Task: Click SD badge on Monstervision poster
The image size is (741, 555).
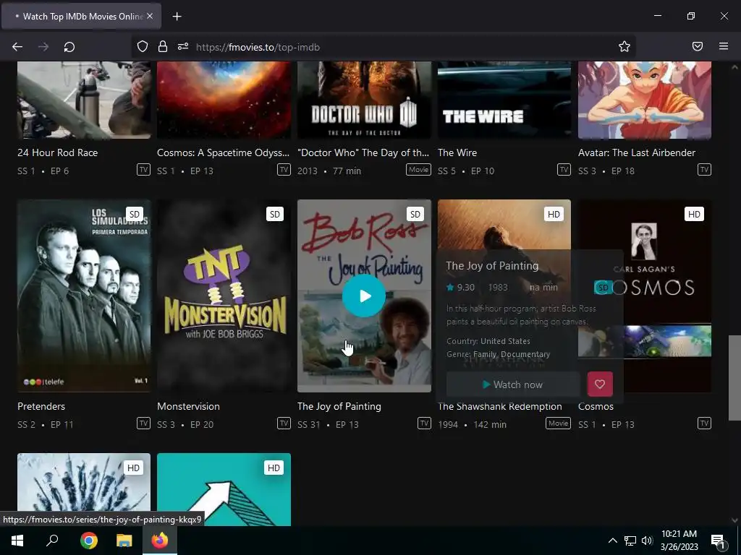Action: pyautogui.click(x=275, y=214)
